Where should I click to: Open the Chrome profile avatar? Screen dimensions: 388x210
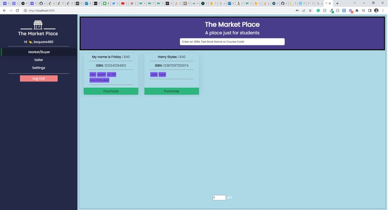[x=376, y=11]
